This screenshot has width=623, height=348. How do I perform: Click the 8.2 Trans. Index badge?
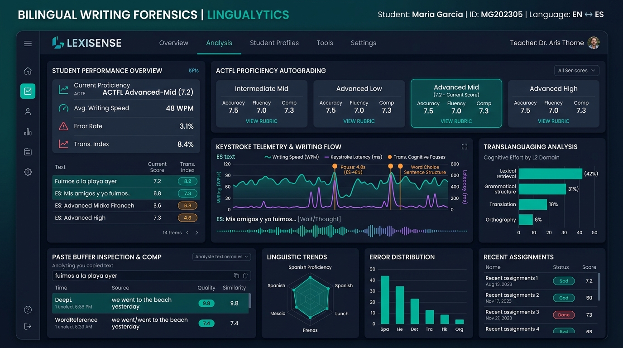pos(187,181)
